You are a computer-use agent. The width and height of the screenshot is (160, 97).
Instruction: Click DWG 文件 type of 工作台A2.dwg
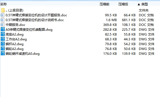tap(147, 39)
